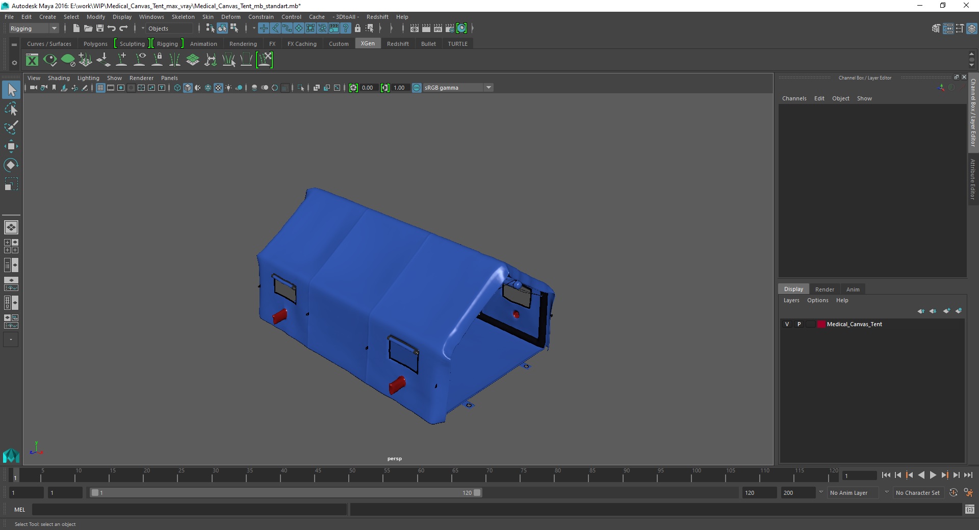
Task: Click the XGen eye preview shelf icon
Action: pos(50,60)
